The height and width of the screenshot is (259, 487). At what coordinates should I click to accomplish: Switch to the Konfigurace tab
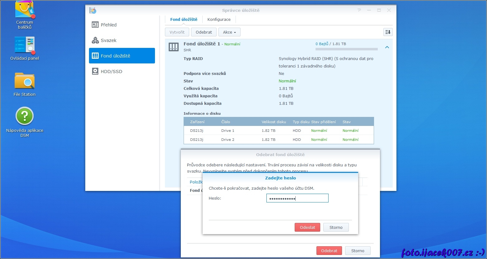point(219,19)
